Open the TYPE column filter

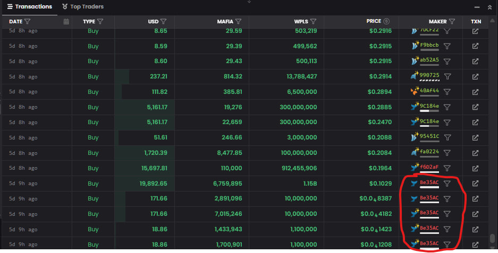[x=100, y=22]
